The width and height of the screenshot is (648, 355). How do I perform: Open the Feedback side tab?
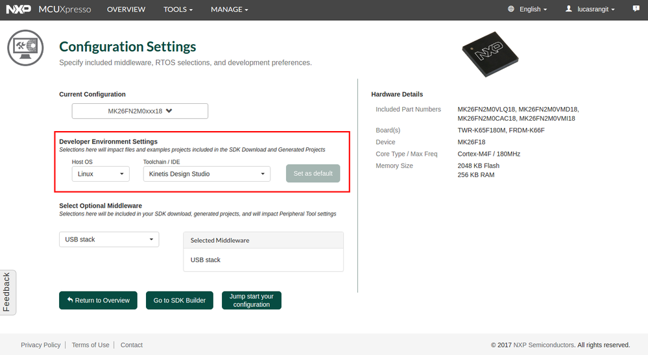[7, 292]
